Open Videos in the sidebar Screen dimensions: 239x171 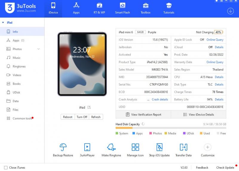[x=22, y=75]
